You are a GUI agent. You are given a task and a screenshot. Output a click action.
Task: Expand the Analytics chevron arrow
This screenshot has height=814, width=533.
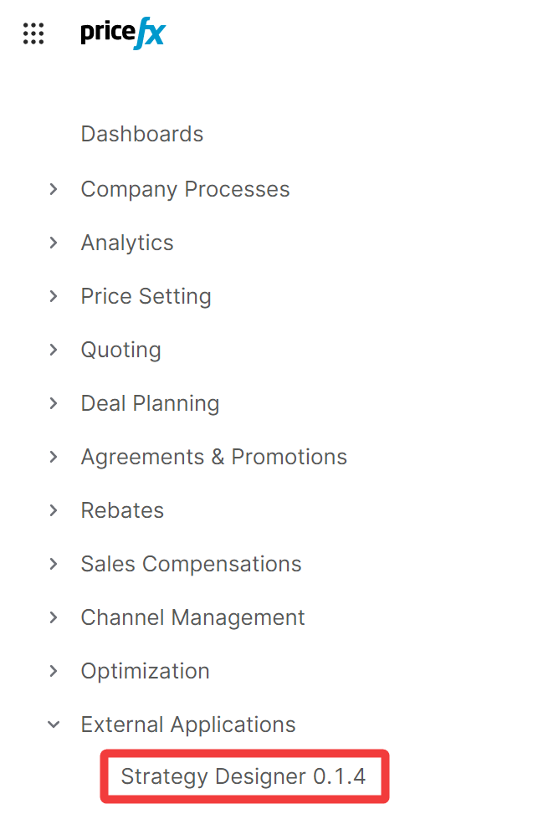coord(54,243)
